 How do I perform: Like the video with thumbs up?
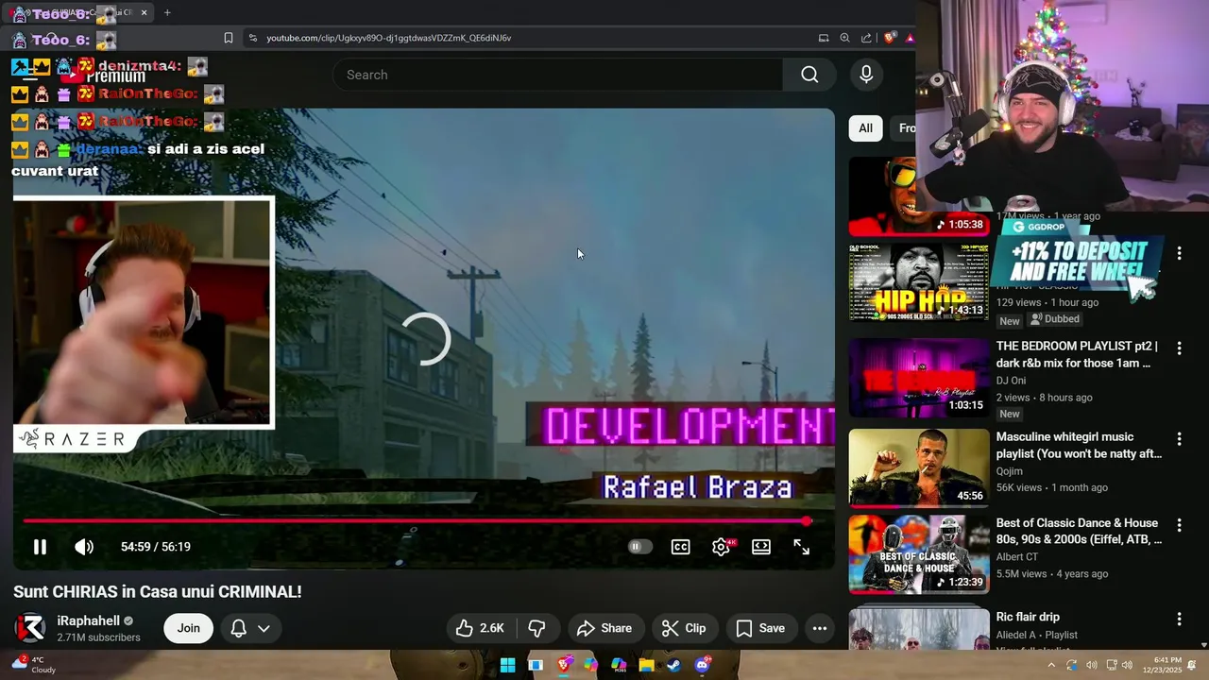[481, 628]
